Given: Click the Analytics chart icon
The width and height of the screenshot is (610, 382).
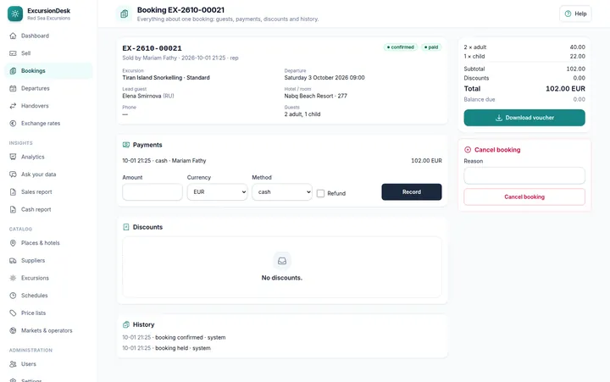Looking at the screenshot, I should [x=13, y=157].
